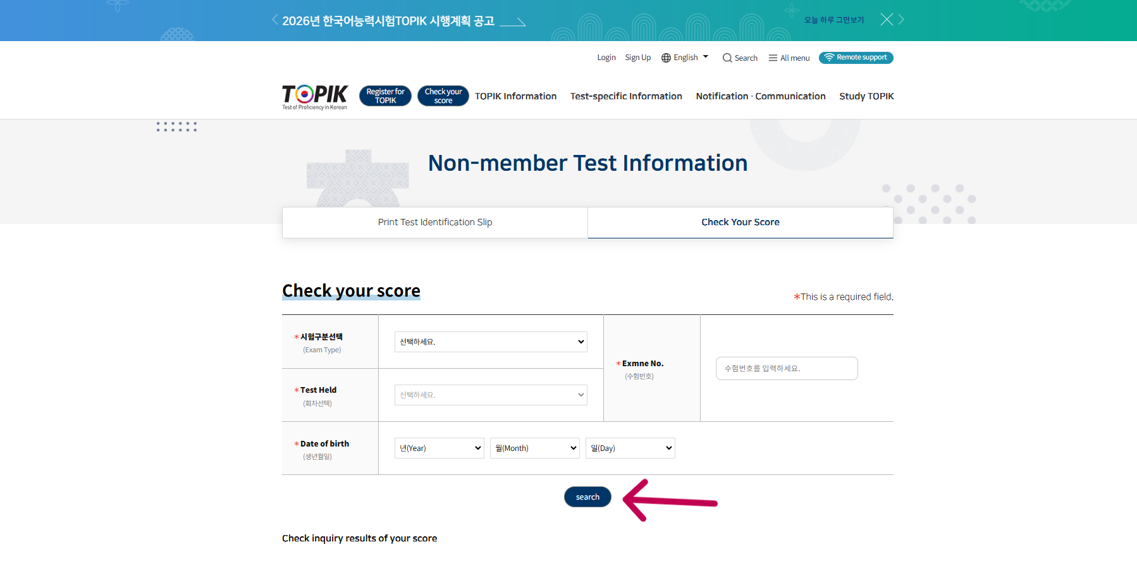Click 'This is a required field.' note
Image resolution: width=1137 pixels, height=561 pixels.
click(x=844, y=297)
